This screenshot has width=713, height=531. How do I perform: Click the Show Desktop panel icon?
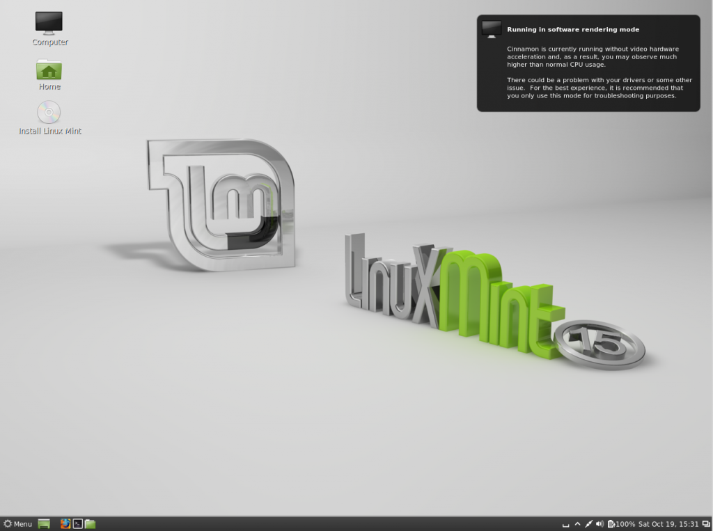(x=44, y=524)
